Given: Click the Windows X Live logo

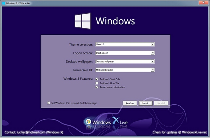Looking at the screenshot, I should click(106, 122).
